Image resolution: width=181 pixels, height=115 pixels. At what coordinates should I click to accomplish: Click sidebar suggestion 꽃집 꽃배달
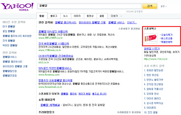[9, 31]
